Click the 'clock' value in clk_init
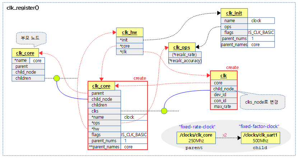298x158 pixels. (261, 21)
